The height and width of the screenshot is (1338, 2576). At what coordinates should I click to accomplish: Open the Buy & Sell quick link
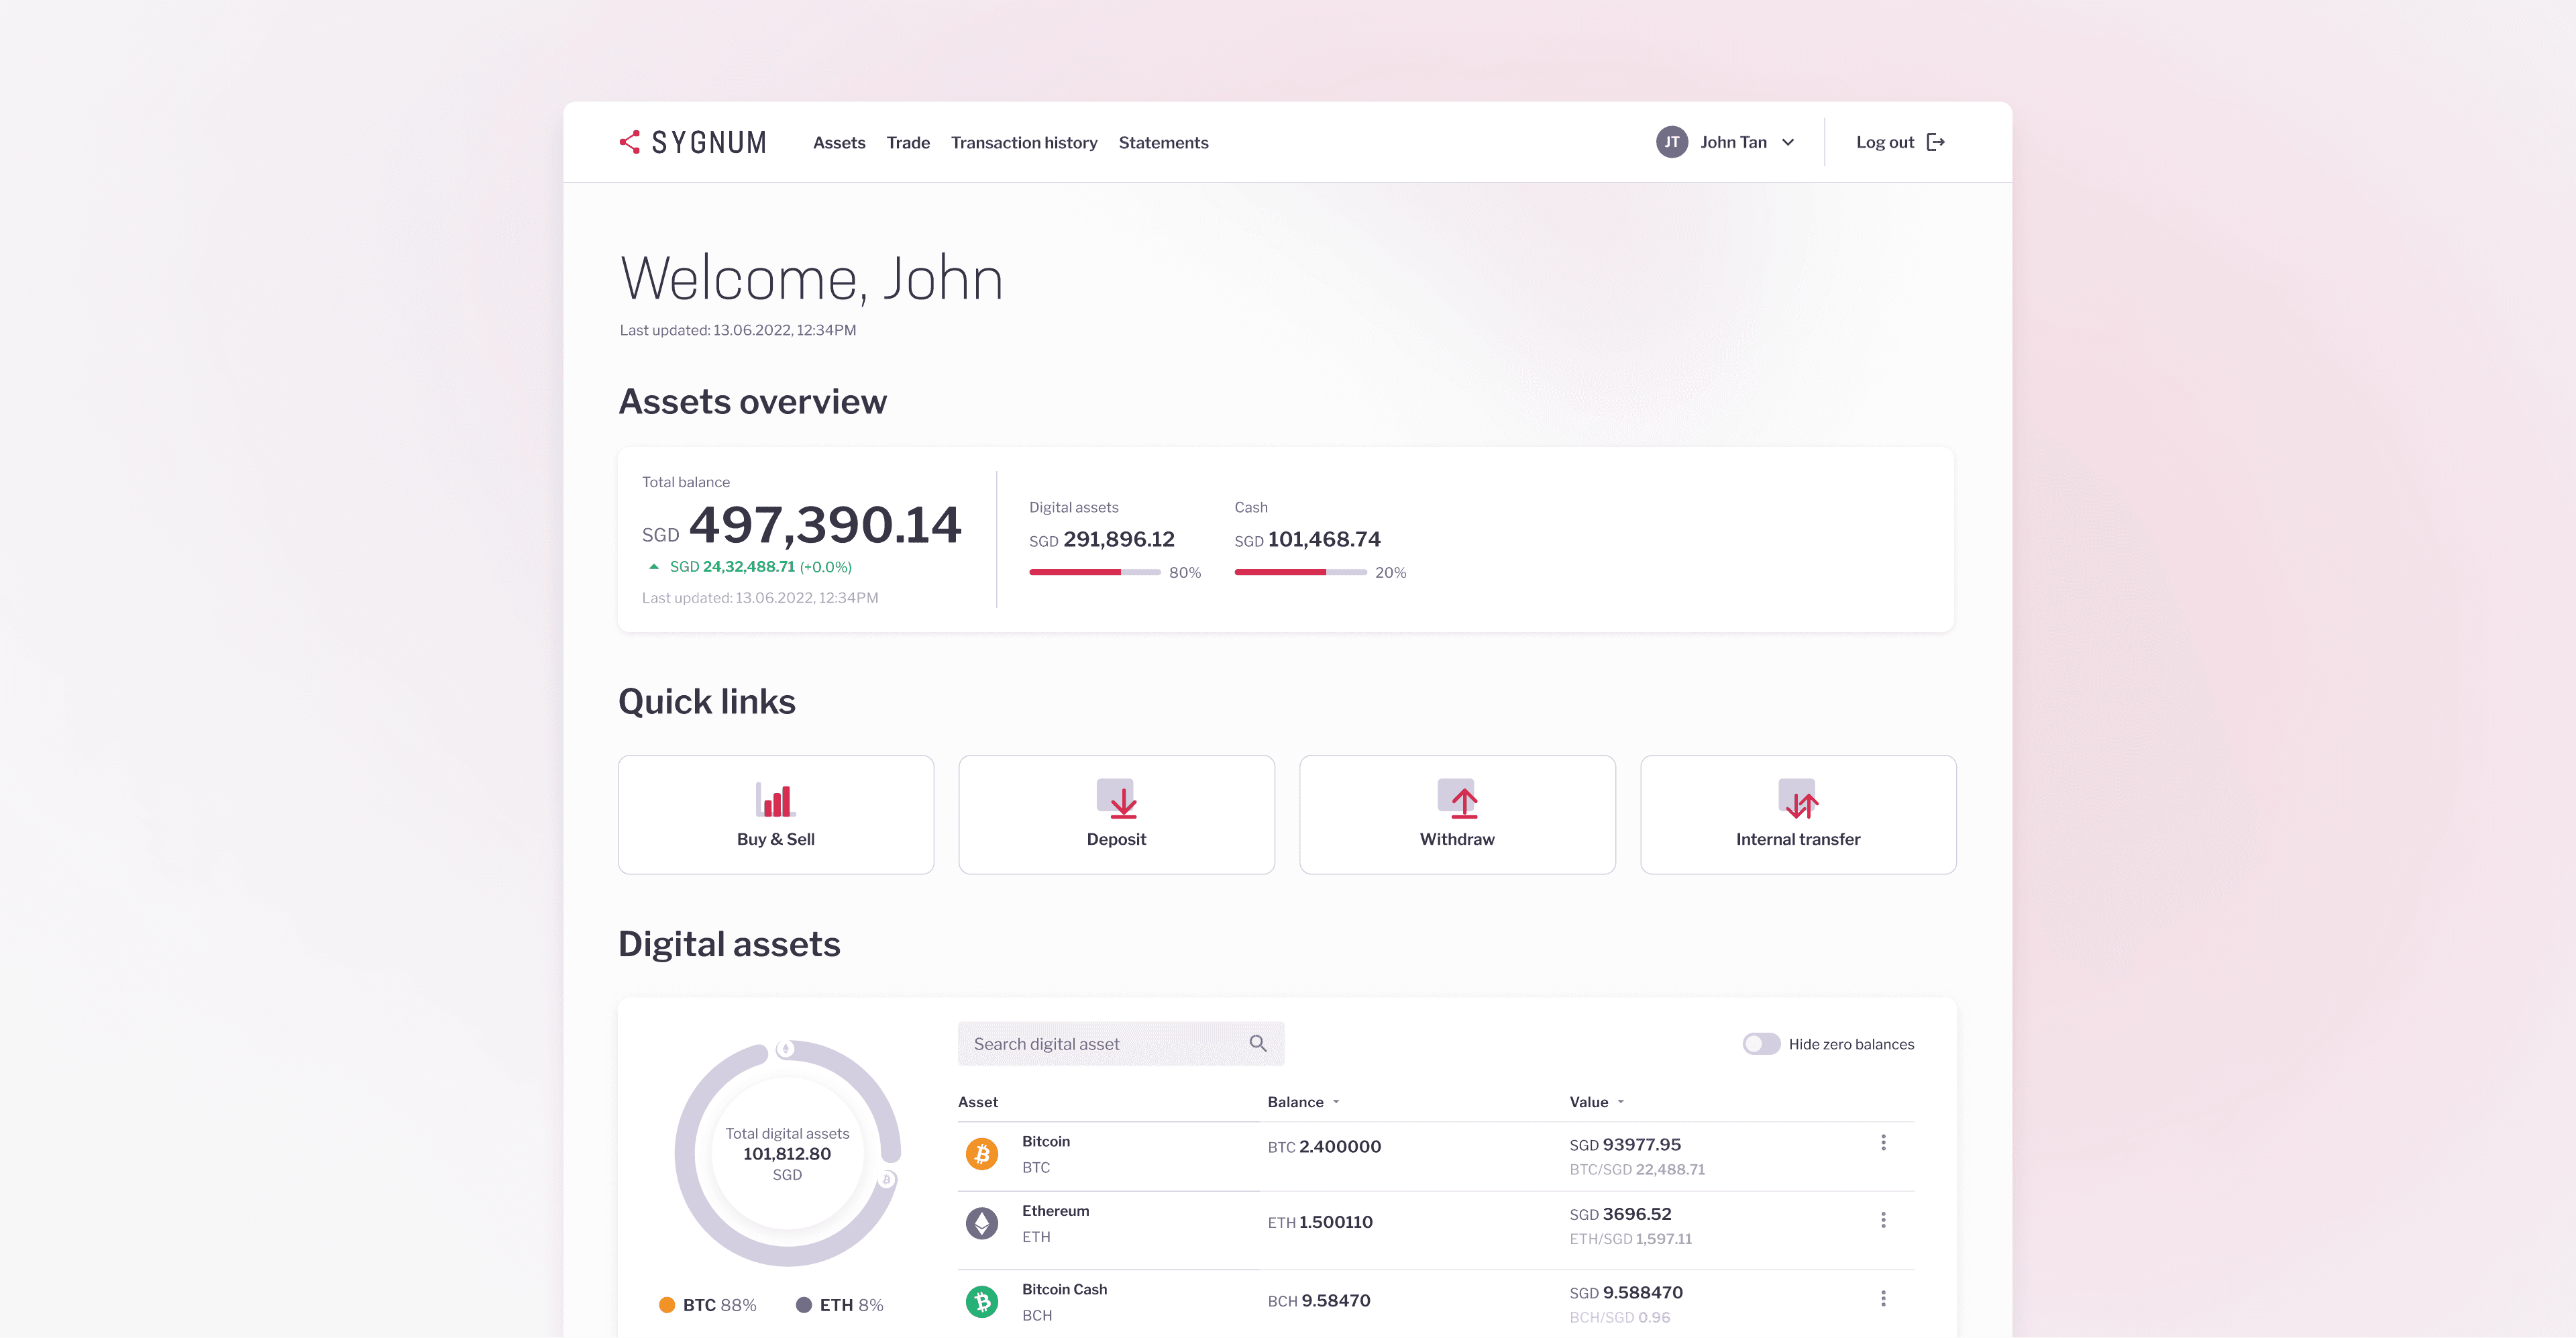pyautogui.click(x=776, y=815)
